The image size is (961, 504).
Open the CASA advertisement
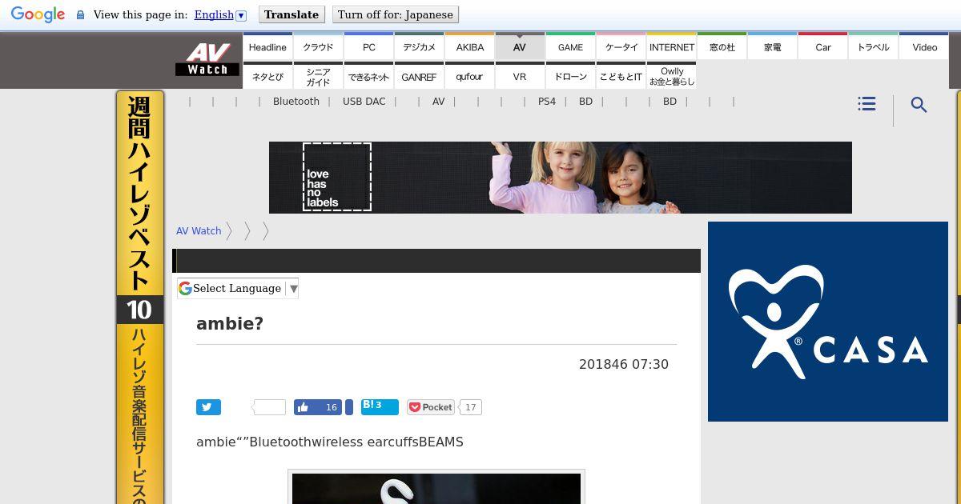coord(828,322)
